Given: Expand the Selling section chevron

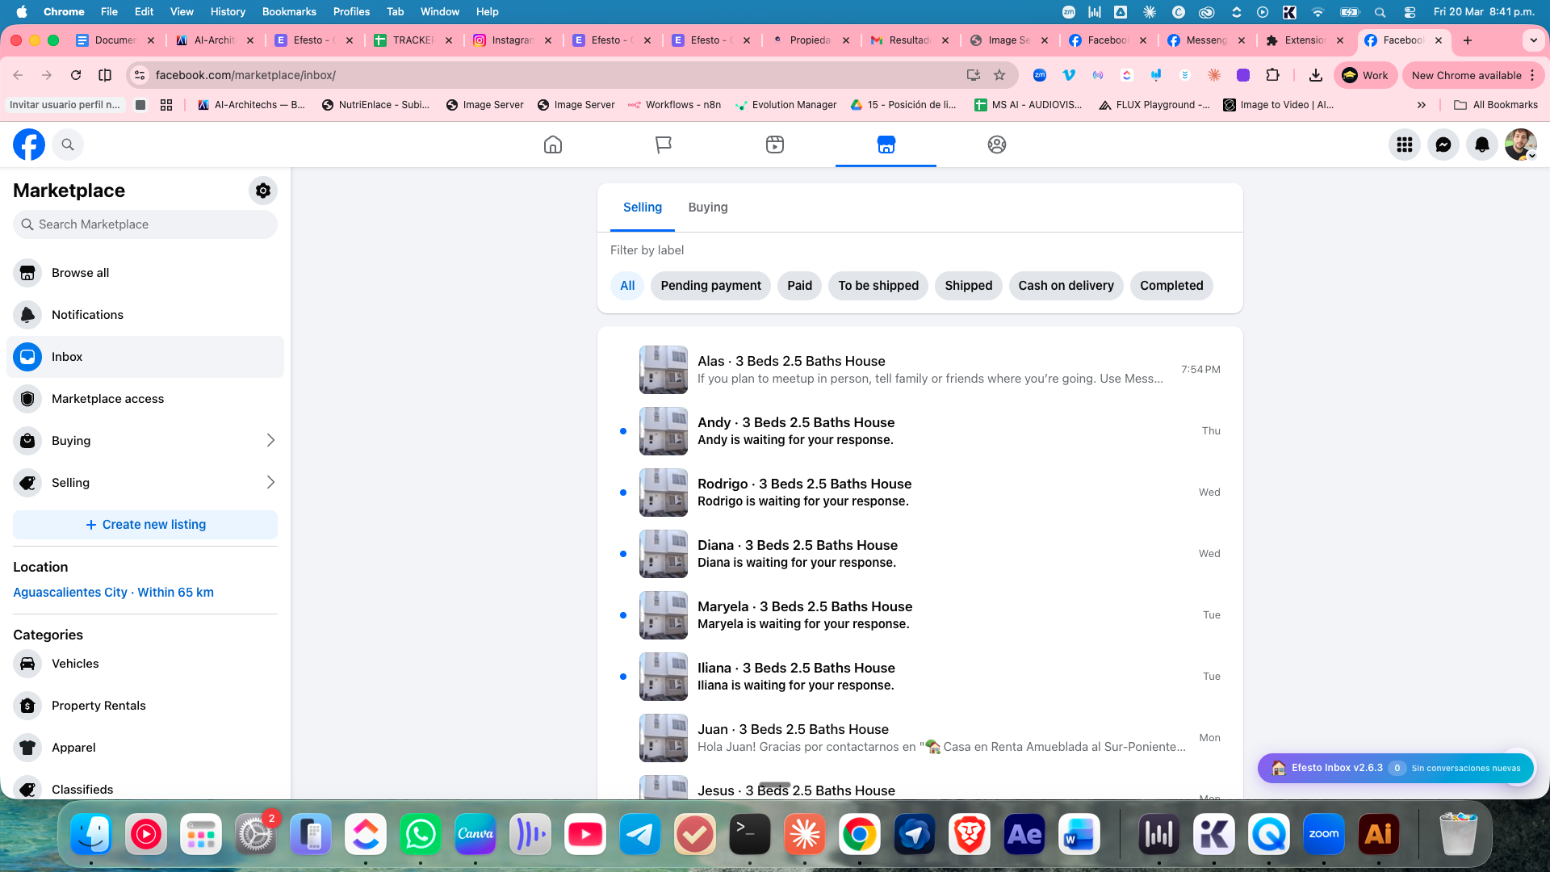Looking at the screenshot, I should [x=270, y=483].
